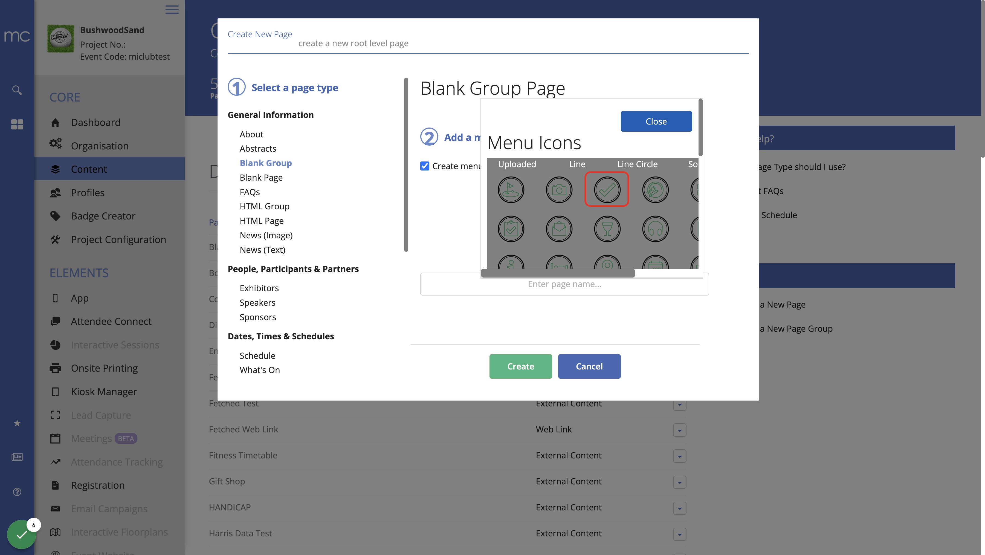985x555 pixels.
Task: Open search from the left rail
Action: click(17, 90)
